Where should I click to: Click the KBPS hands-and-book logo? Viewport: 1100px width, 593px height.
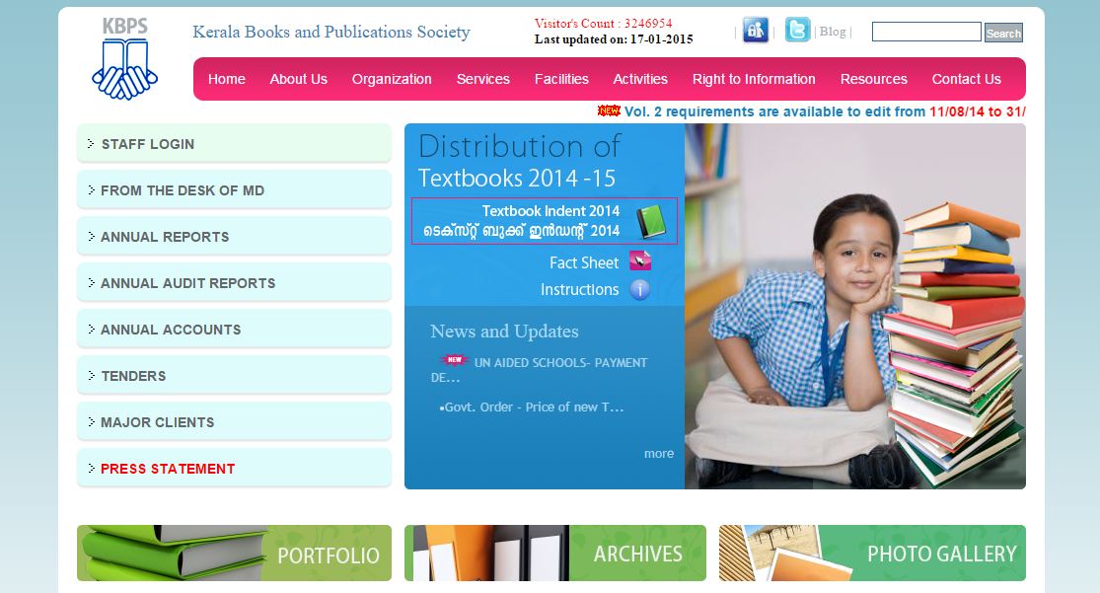(124, 59)
